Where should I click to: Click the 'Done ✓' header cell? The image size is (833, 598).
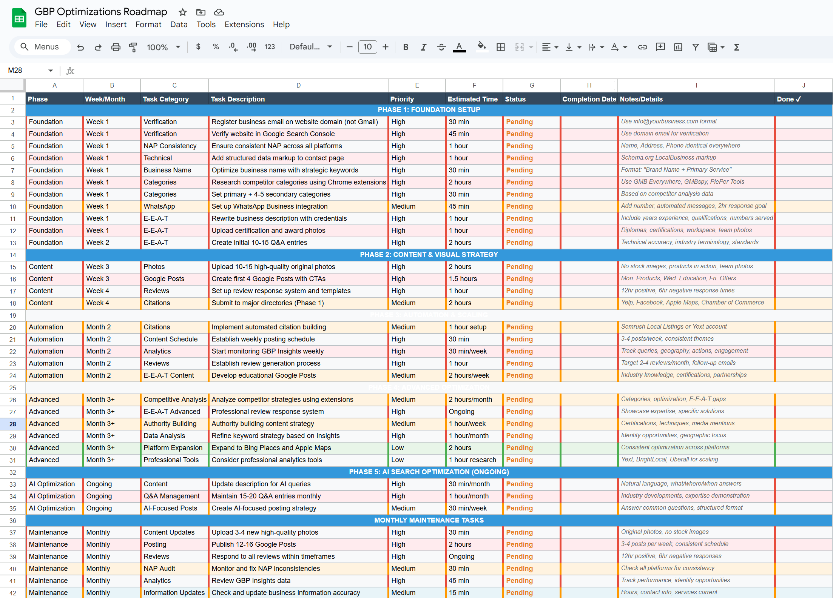tap(804, 99)
